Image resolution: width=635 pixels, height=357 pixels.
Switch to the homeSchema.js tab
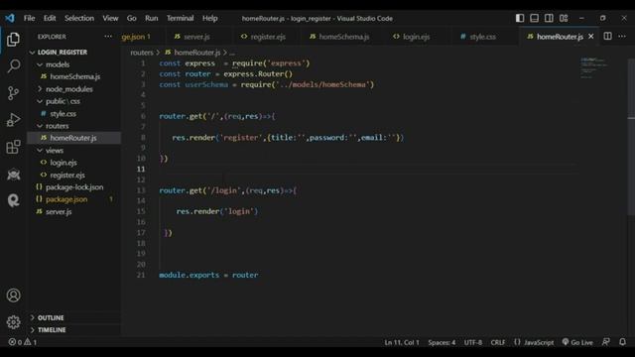(x=343, y=37)
